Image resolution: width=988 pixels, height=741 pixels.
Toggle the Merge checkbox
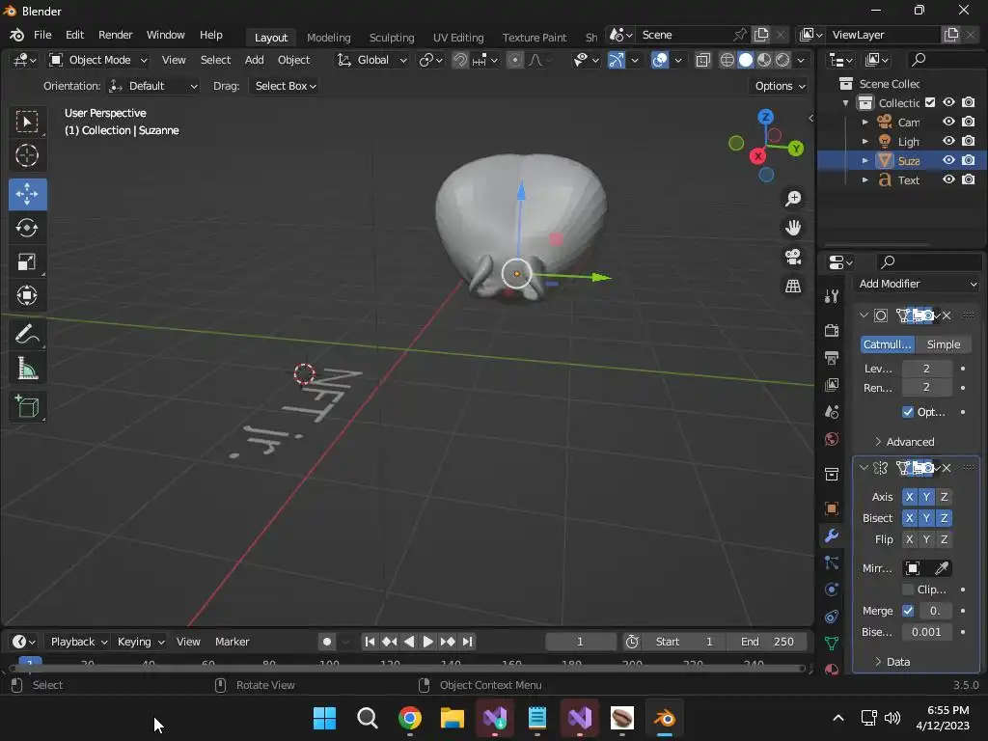[x=908, y=611]
